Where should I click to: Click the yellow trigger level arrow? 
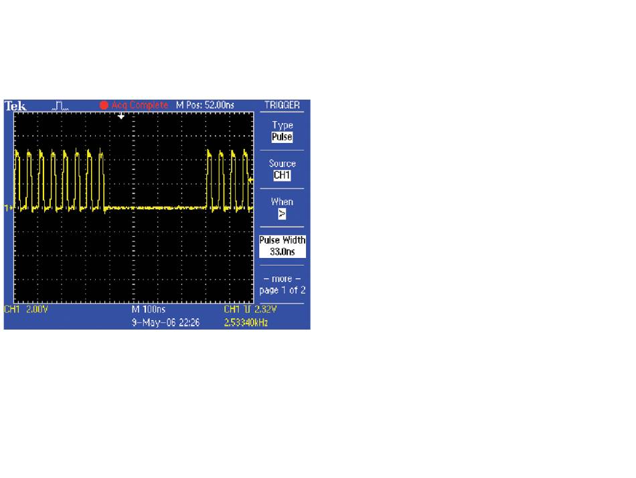tap(251, 180)
